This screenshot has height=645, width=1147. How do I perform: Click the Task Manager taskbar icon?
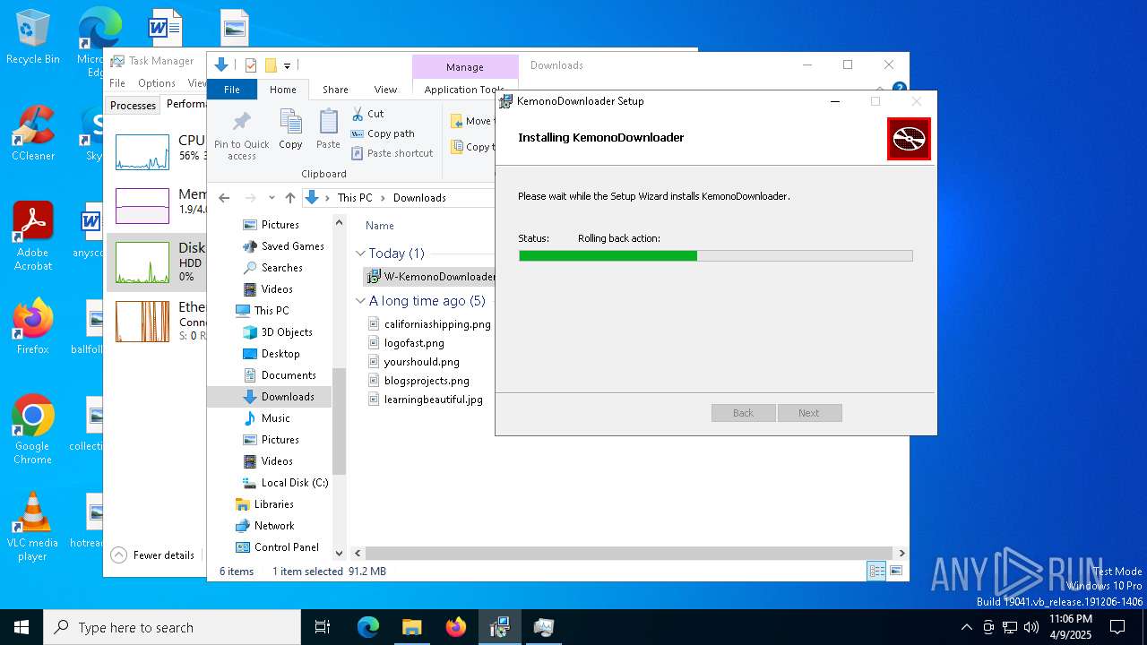544,627
